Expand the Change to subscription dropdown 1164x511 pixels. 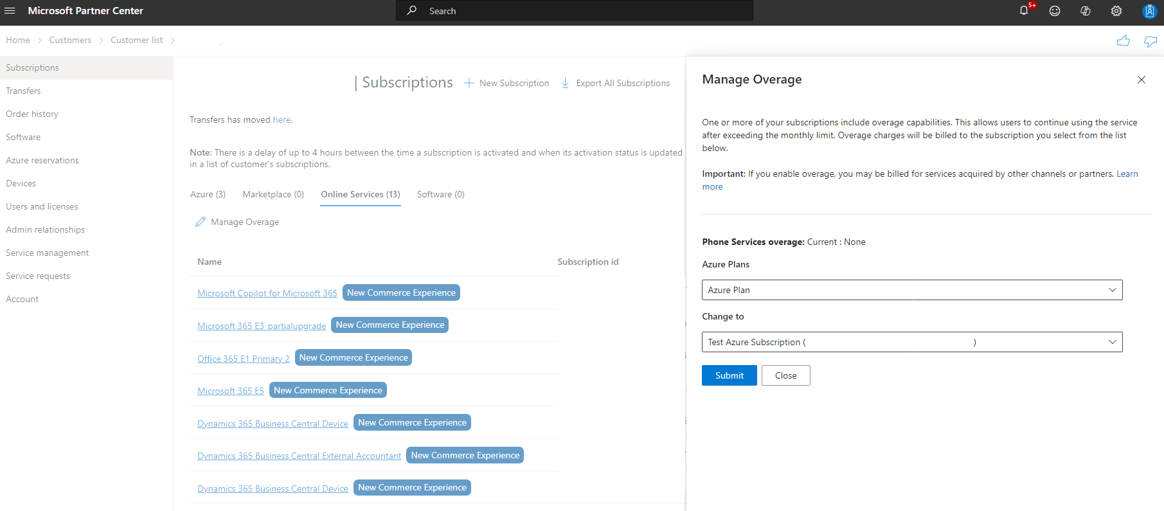pyautogui.click(x=911, y=342)
